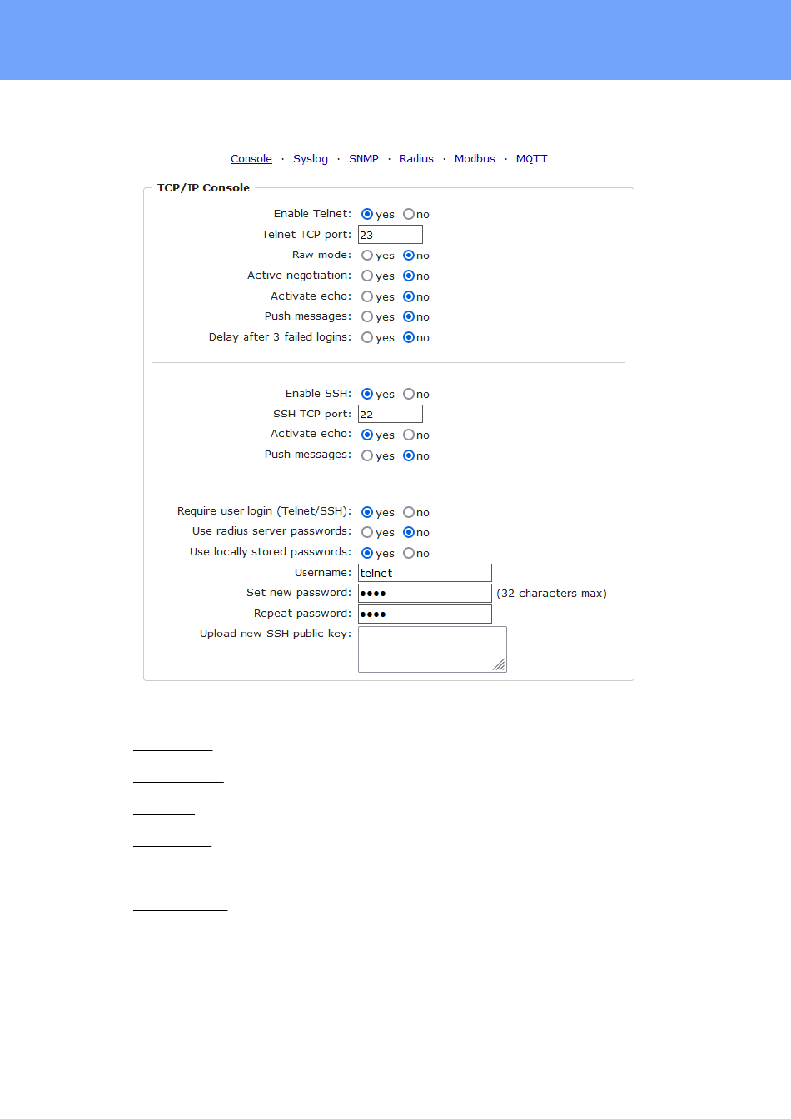
Task: Focus the Username text field
Action: 425,573
